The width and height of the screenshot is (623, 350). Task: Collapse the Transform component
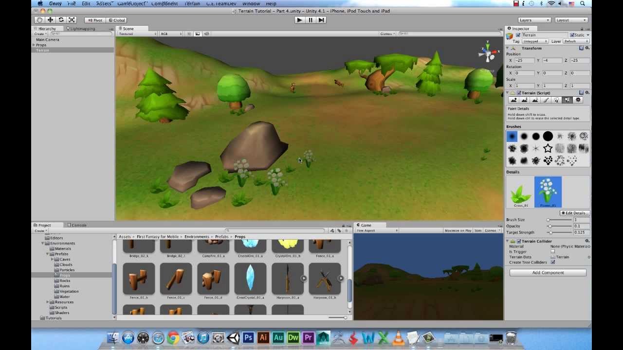[507, 48]
